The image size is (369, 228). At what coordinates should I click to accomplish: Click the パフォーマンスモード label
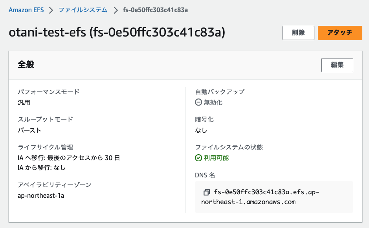(49, 92)
